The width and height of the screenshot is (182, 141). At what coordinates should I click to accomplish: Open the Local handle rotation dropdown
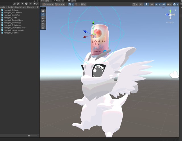pyautogui.click(x=60, y=4)
